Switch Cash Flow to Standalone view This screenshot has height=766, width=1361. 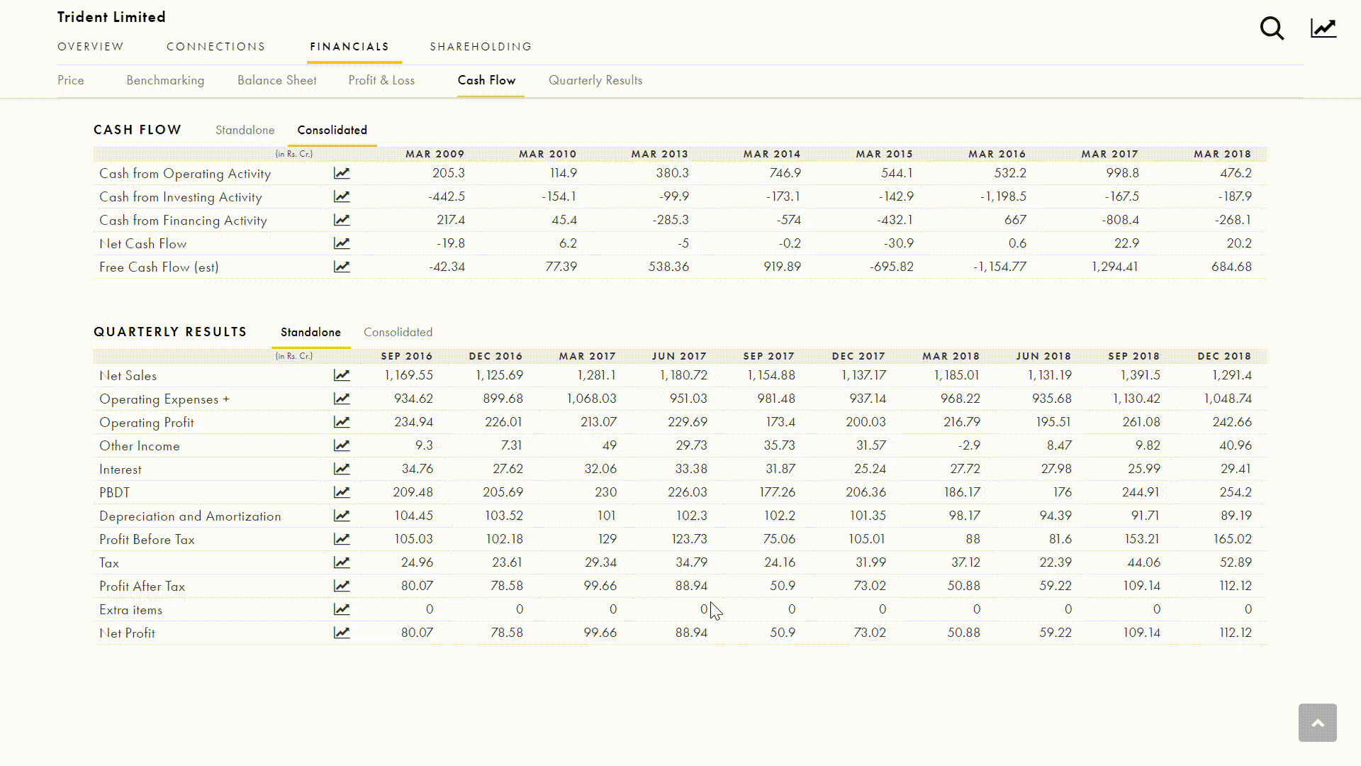pos(245,130)
